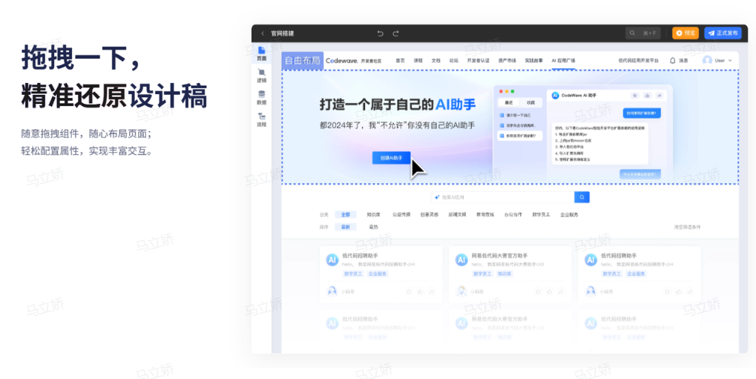756x379 pixels.
Task: Click the 搜索AI应用 search field
Action: pos(502,197)
